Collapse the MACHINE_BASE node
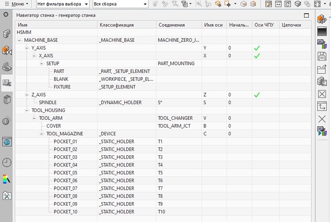The width and height of the screenshot is (331, 222). (19, 40)
